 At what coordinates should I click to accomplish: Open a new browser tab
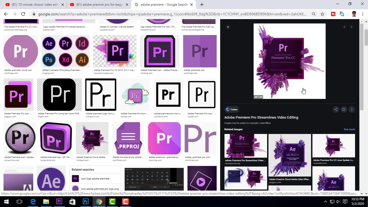click(x=202, y=5)
